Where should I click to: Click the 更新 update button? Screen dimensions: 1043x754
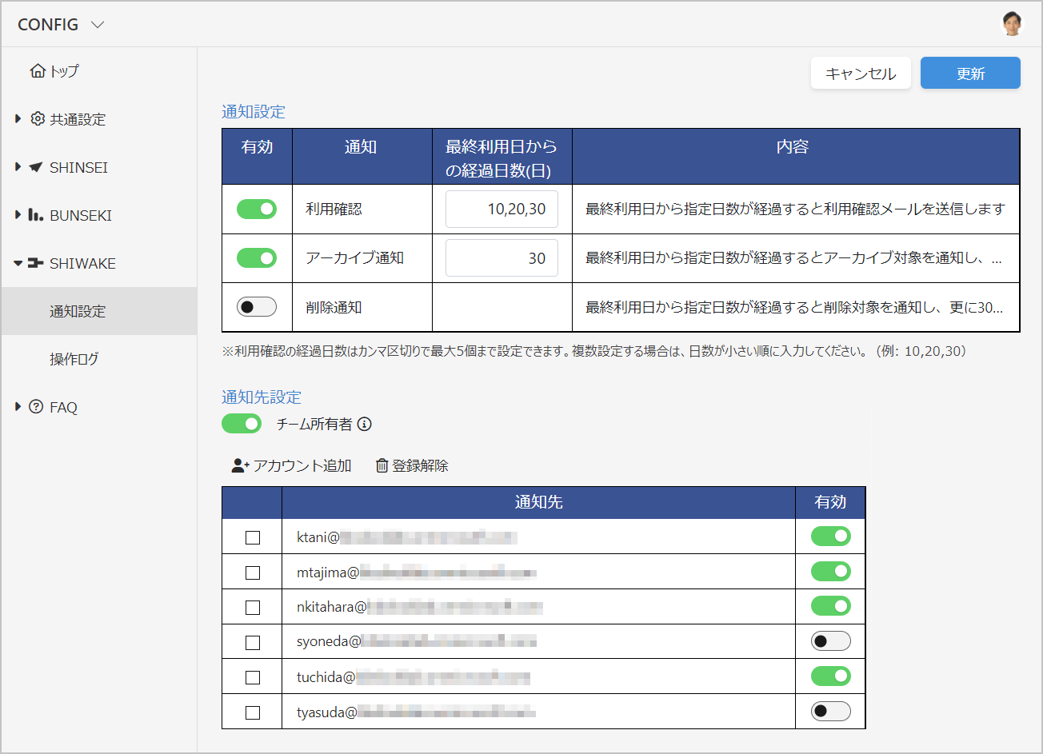click(x=970, y=73)
